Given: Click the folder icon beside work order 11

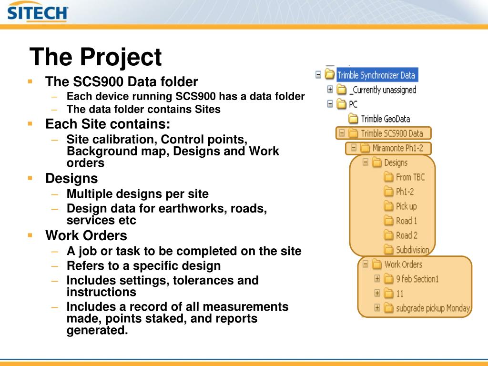Looking at the screenshot, I should 388,294.
